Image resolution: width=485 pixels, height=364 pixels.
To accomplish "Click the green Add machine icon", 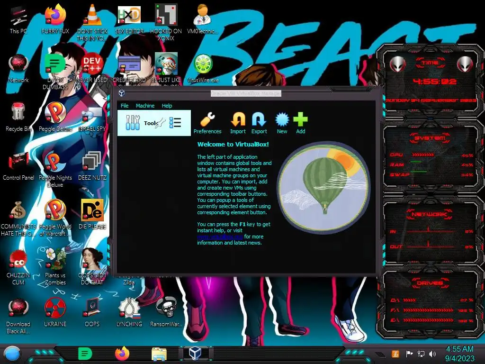I will (x=300, y=123).
